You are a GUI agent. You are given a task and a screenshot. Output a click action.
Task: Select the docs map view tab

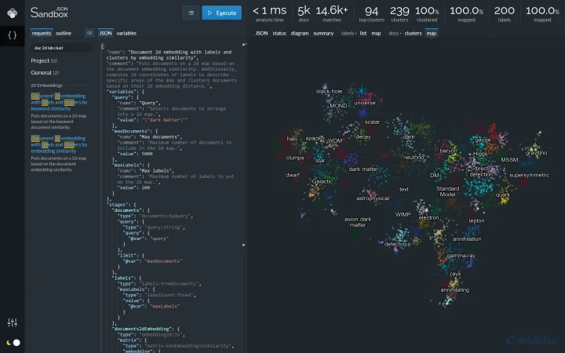click(432, 33)
